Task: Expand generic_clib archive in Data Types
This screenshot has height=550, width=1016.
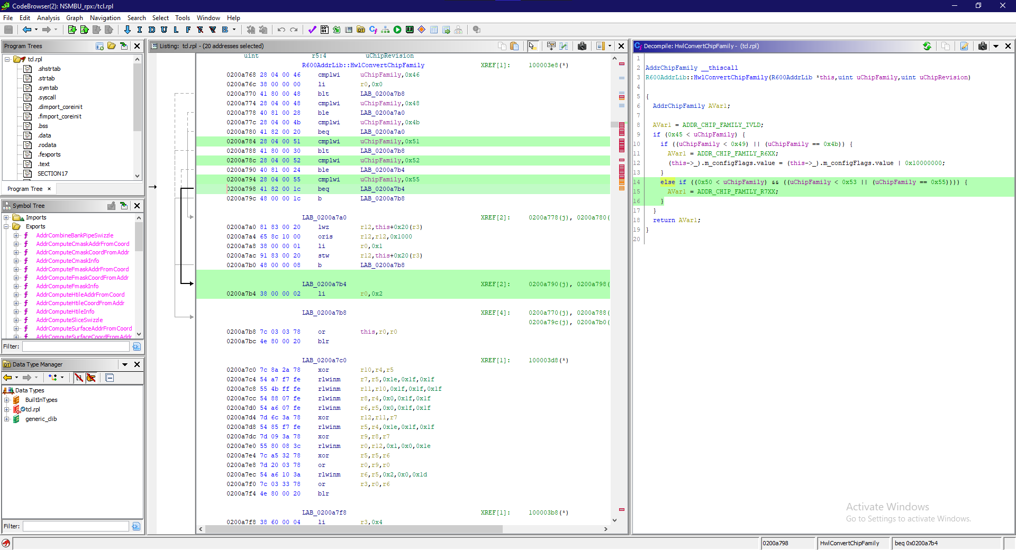Action: [6, 419]
